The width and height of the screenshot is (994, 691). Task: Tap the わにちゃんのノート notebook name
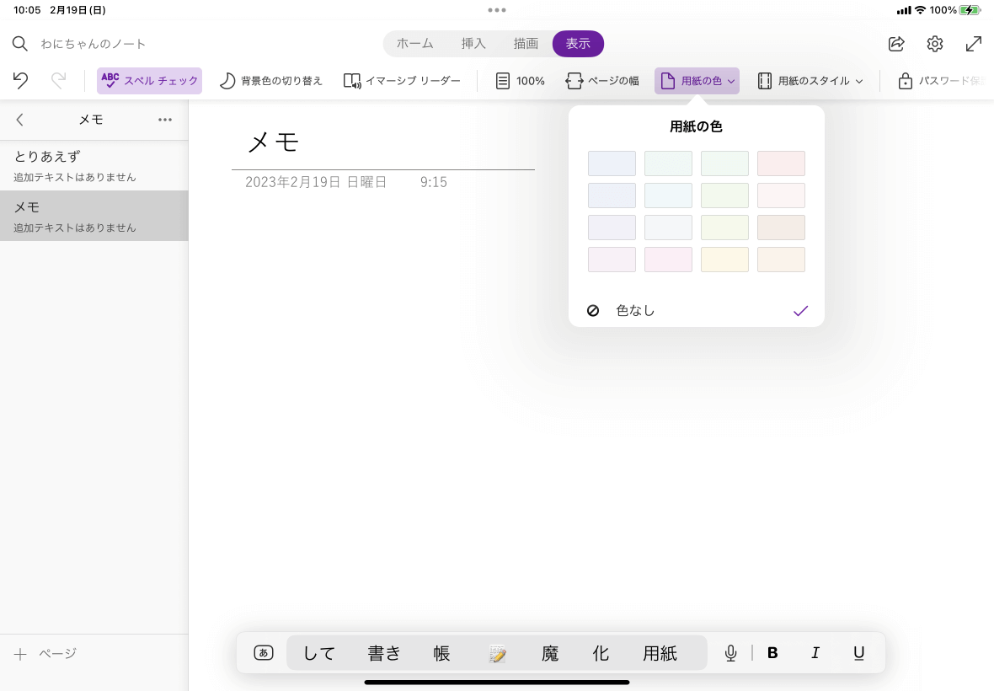point(94,44)
